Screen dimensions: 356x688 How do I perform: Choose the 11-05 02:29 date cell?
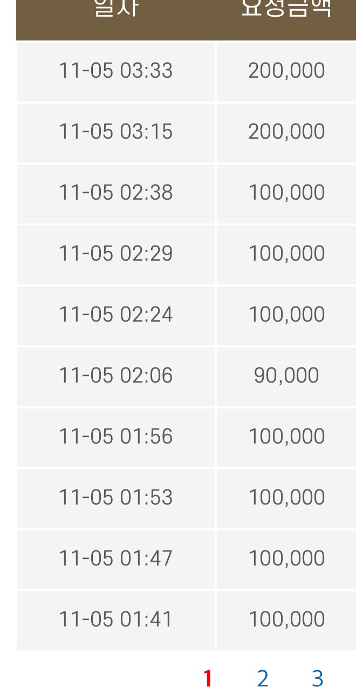click(116, 254)
